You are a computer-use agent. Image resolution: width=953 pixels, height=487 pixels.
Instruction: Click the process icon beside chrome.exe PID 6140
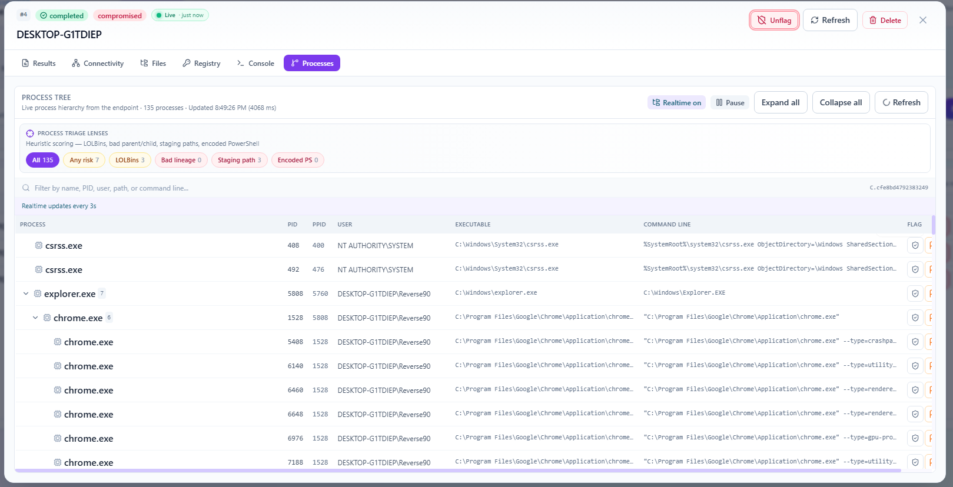[x=57, y=366]
